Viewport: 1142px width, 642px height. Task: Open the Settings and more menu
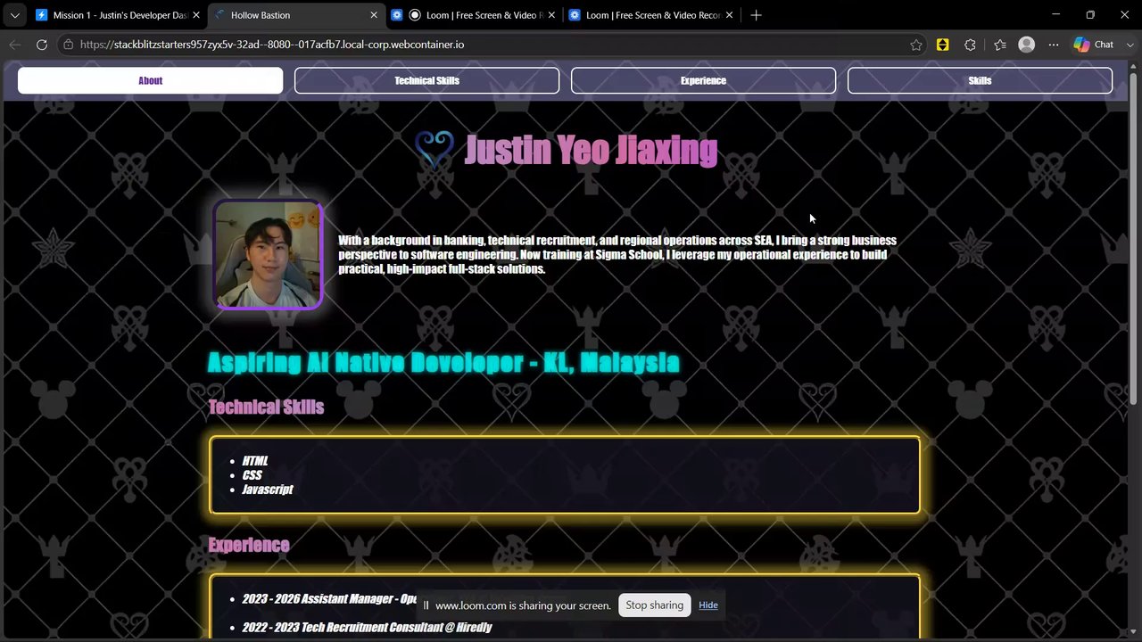click(1054, 45)
